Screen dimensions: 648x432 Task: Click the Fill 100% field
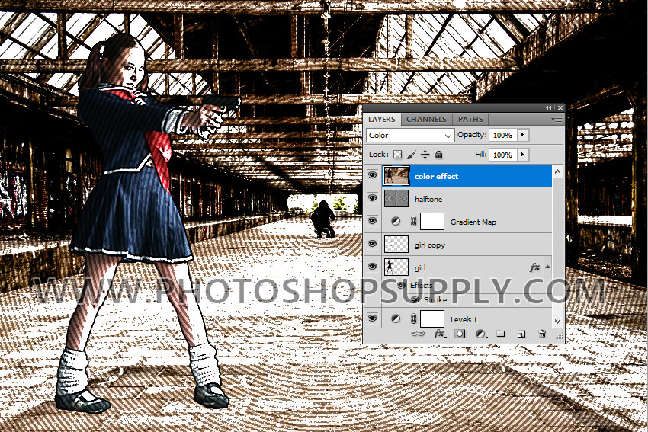(502, 155)
